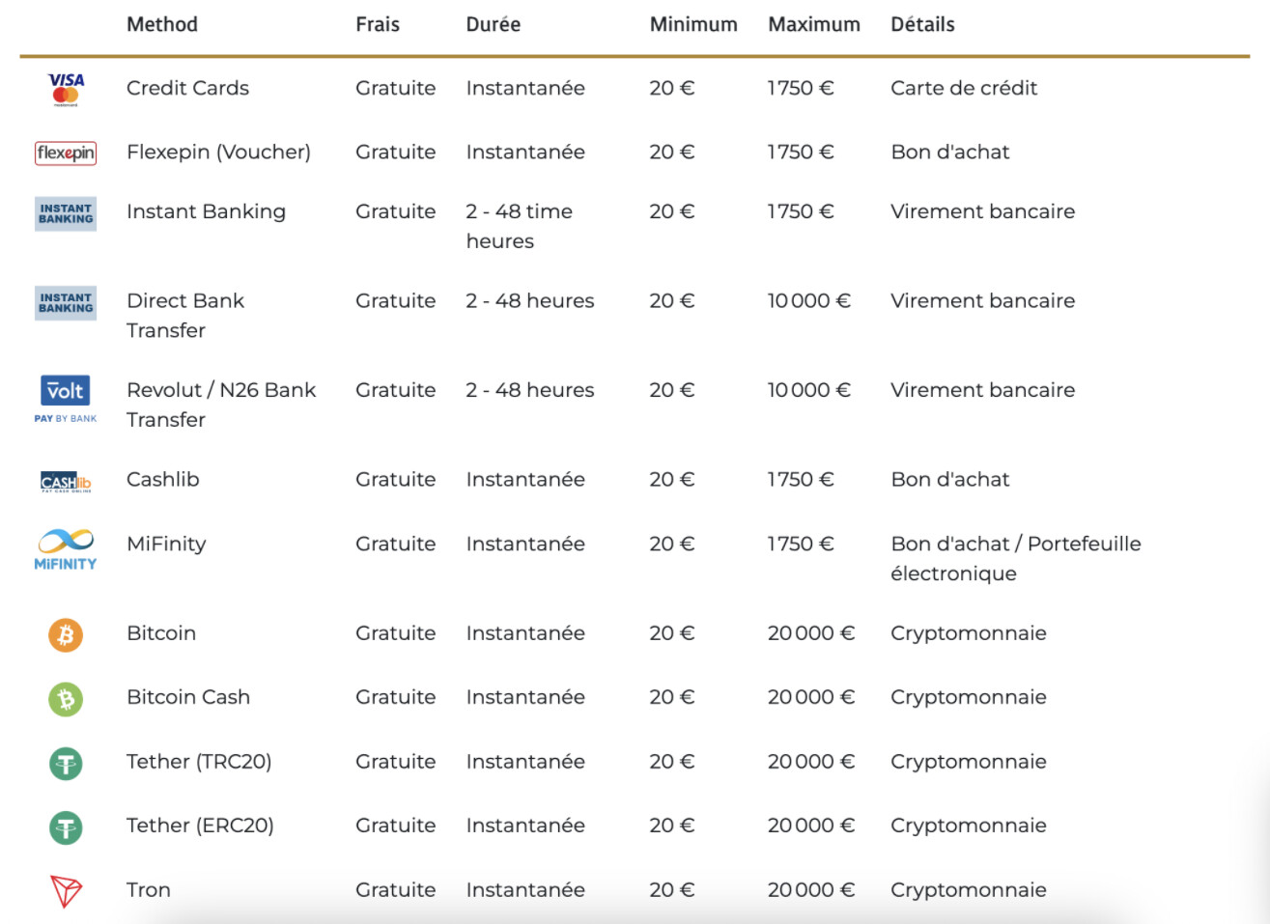Viewport: 1270px width, 924px height.
Task: Select the Durée column header
Action: pos(494,24)
